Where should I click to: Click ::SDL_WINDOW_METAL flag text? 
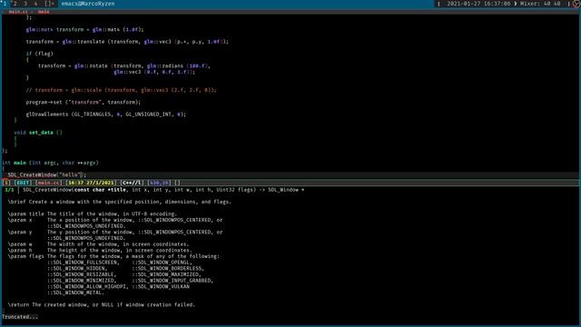[x=75, y=292]
